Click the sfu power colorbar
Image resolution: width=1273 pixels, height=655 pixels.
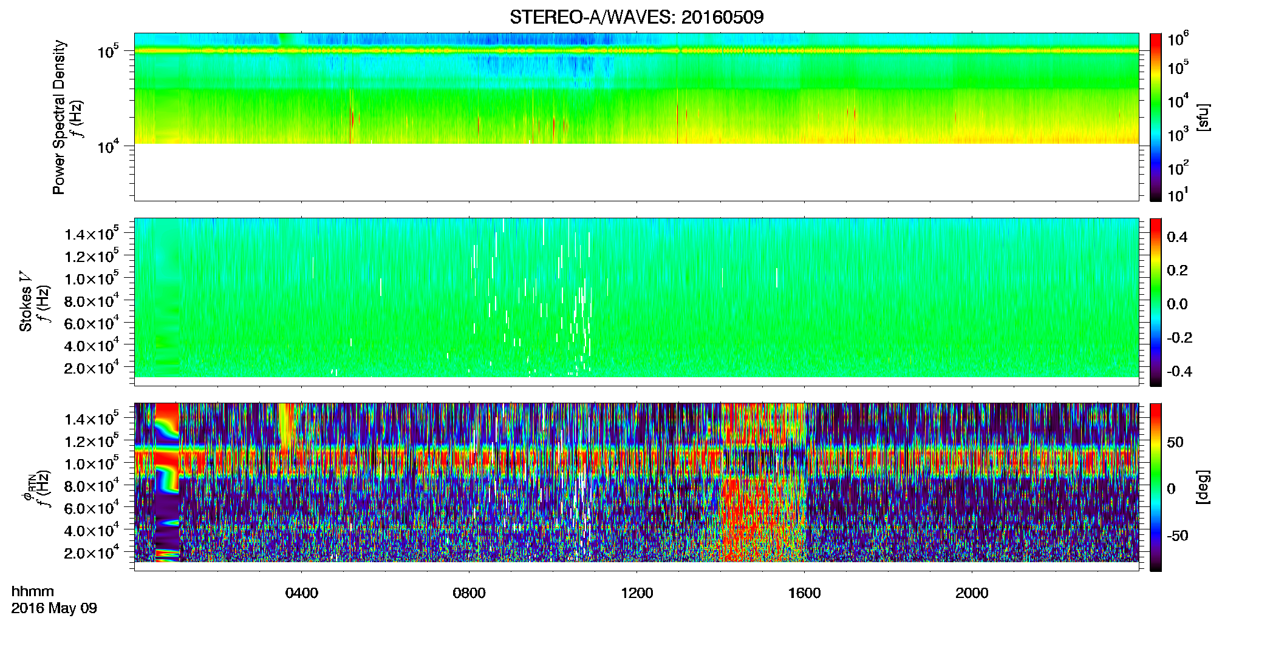(1156, 117)
